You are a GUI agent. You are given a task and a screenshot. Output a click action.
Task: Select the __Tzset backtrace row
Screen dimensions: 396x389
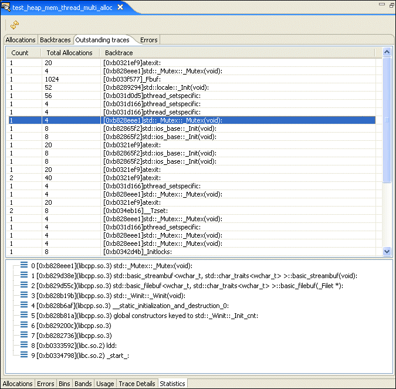coord(122,211)
